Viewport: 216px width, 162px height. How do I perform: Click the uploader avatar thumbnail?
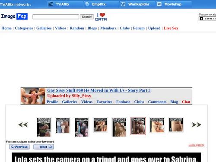33,96
